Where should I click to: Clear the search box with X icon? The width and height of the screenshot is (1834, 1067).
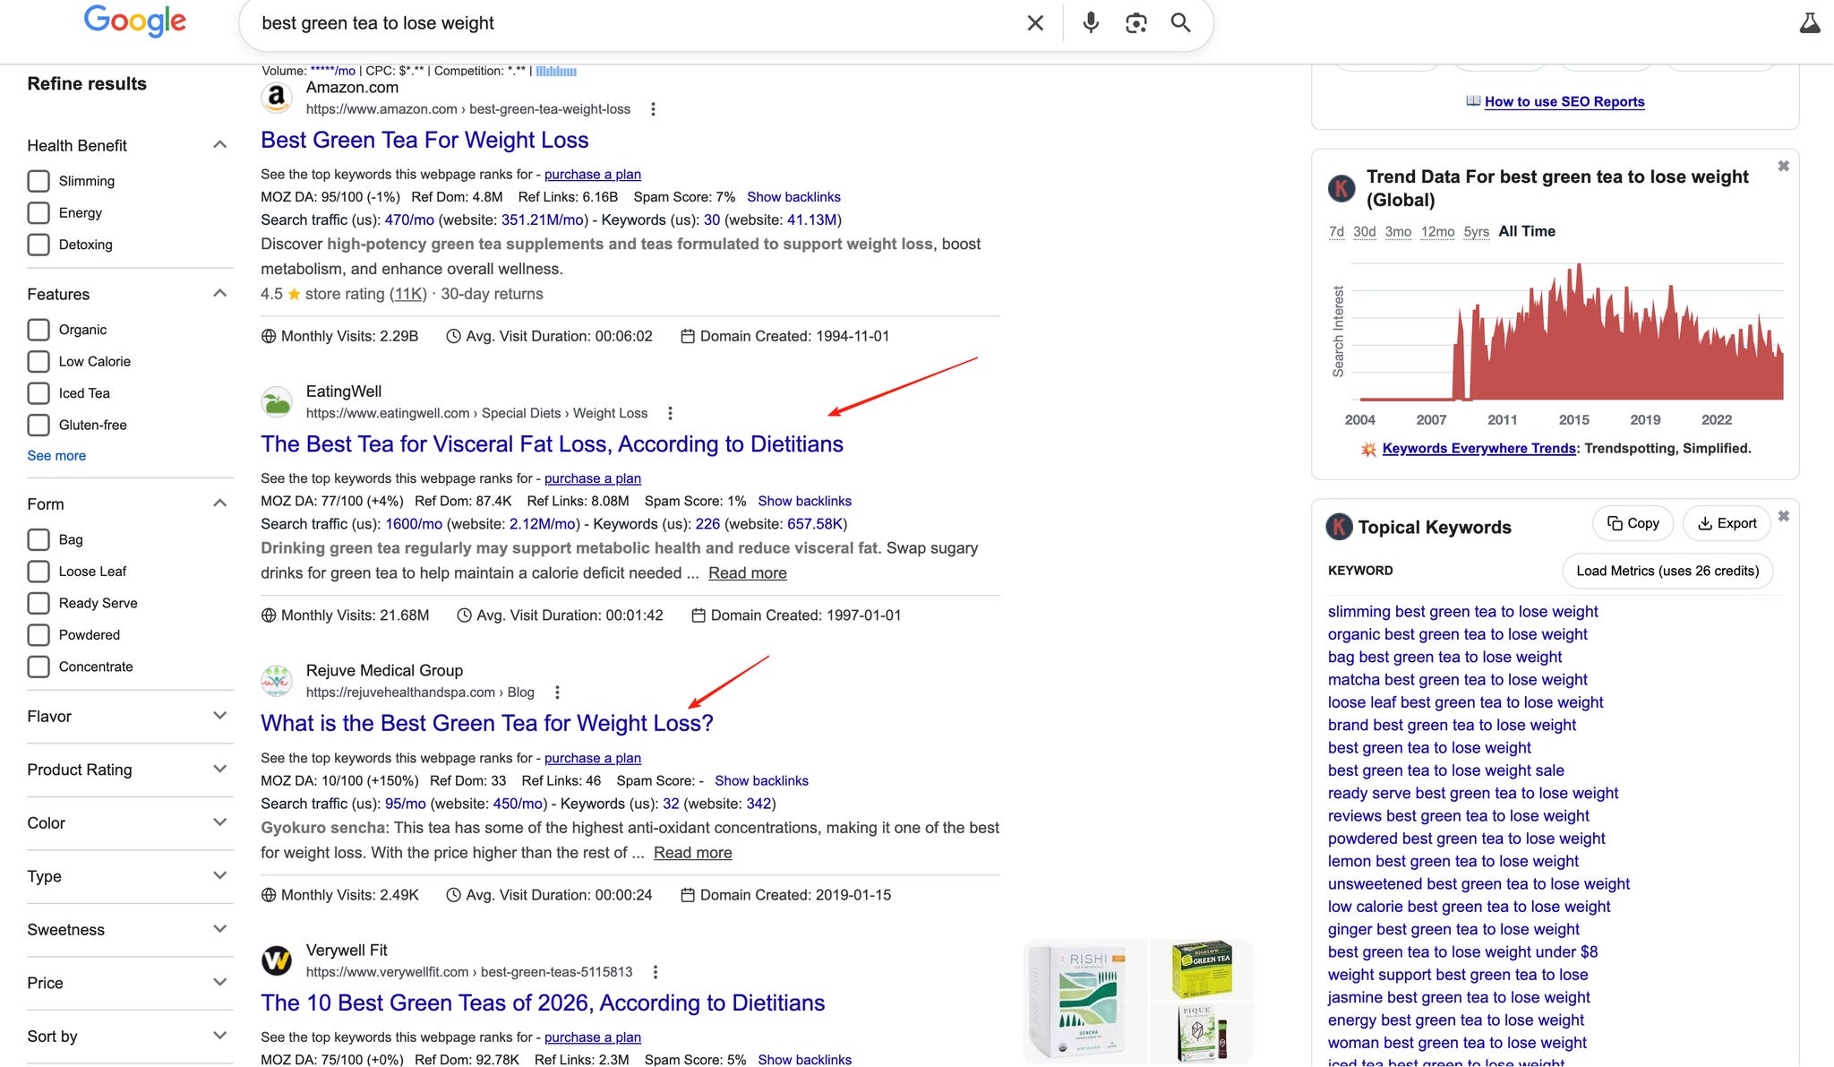click(x=1035, y=23)
